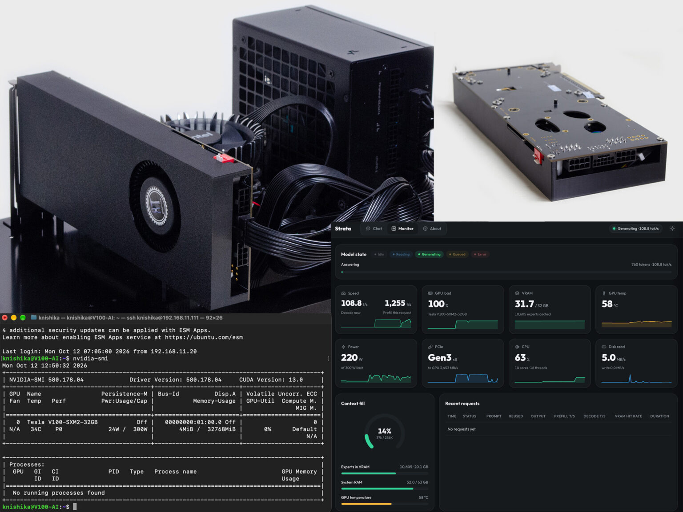683x512 pixels.
Task: Click the Power usage sparkline graph
Action: [376, 378]
